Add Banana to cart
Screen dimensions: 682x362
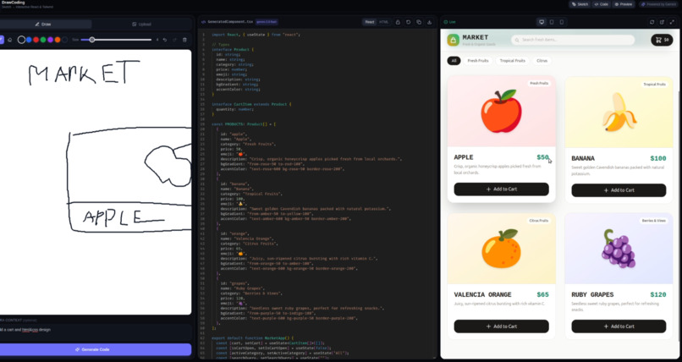click(x=619, y=190)
